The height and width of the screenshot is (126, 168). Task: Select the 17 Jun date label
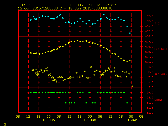(x=90, y=120)
